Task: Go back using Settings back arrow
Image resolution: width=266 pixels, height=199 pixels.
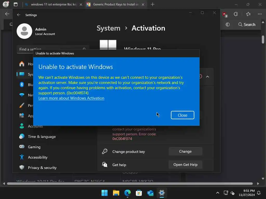Action: tap(19, 15)
